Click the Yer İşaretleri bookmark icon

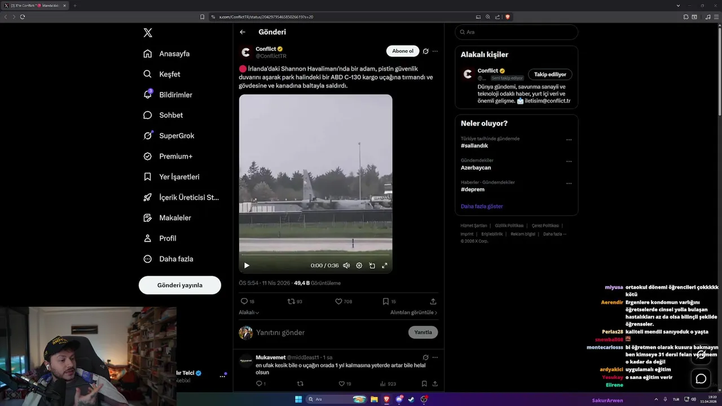coord(148,176)
